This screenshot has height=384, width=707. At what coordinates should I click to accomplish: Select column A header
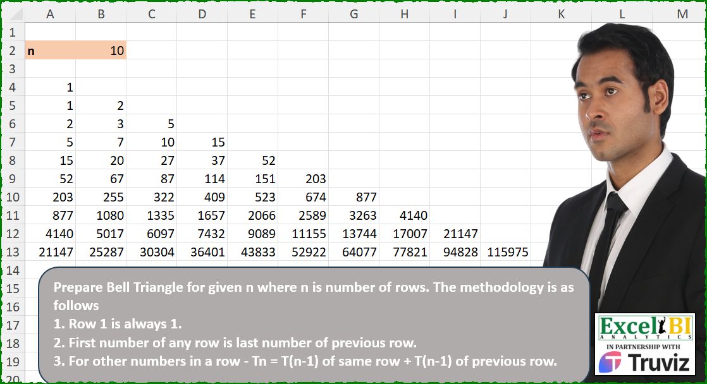tap(50, 14)
